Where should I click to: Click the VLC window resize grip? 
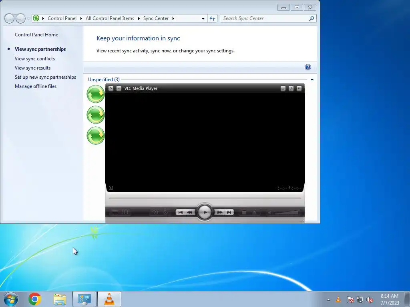303,221
